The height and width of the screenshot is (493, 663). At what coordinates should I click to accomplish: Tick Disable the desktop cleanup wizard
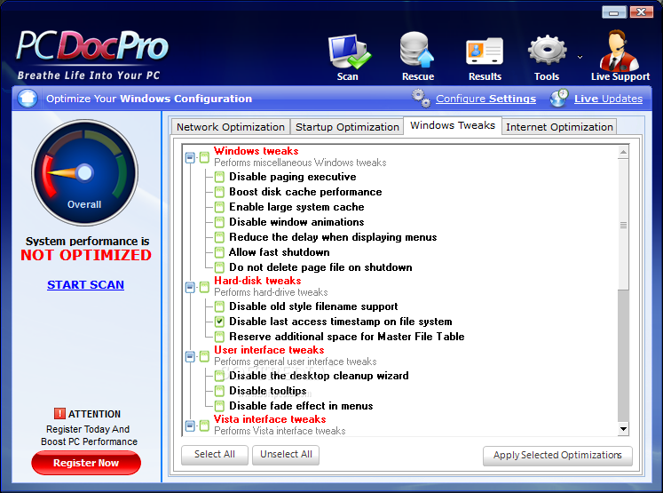(x=219, y=376)
